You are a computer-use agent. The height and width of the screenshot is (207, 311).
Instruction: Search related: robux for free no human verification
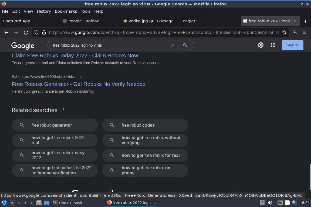pos(55,170)
